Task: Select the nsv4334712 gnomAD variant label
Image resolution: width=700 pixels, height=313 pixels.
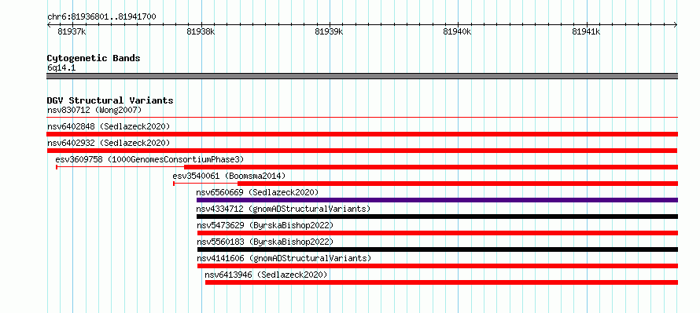Action: point(283,209)
